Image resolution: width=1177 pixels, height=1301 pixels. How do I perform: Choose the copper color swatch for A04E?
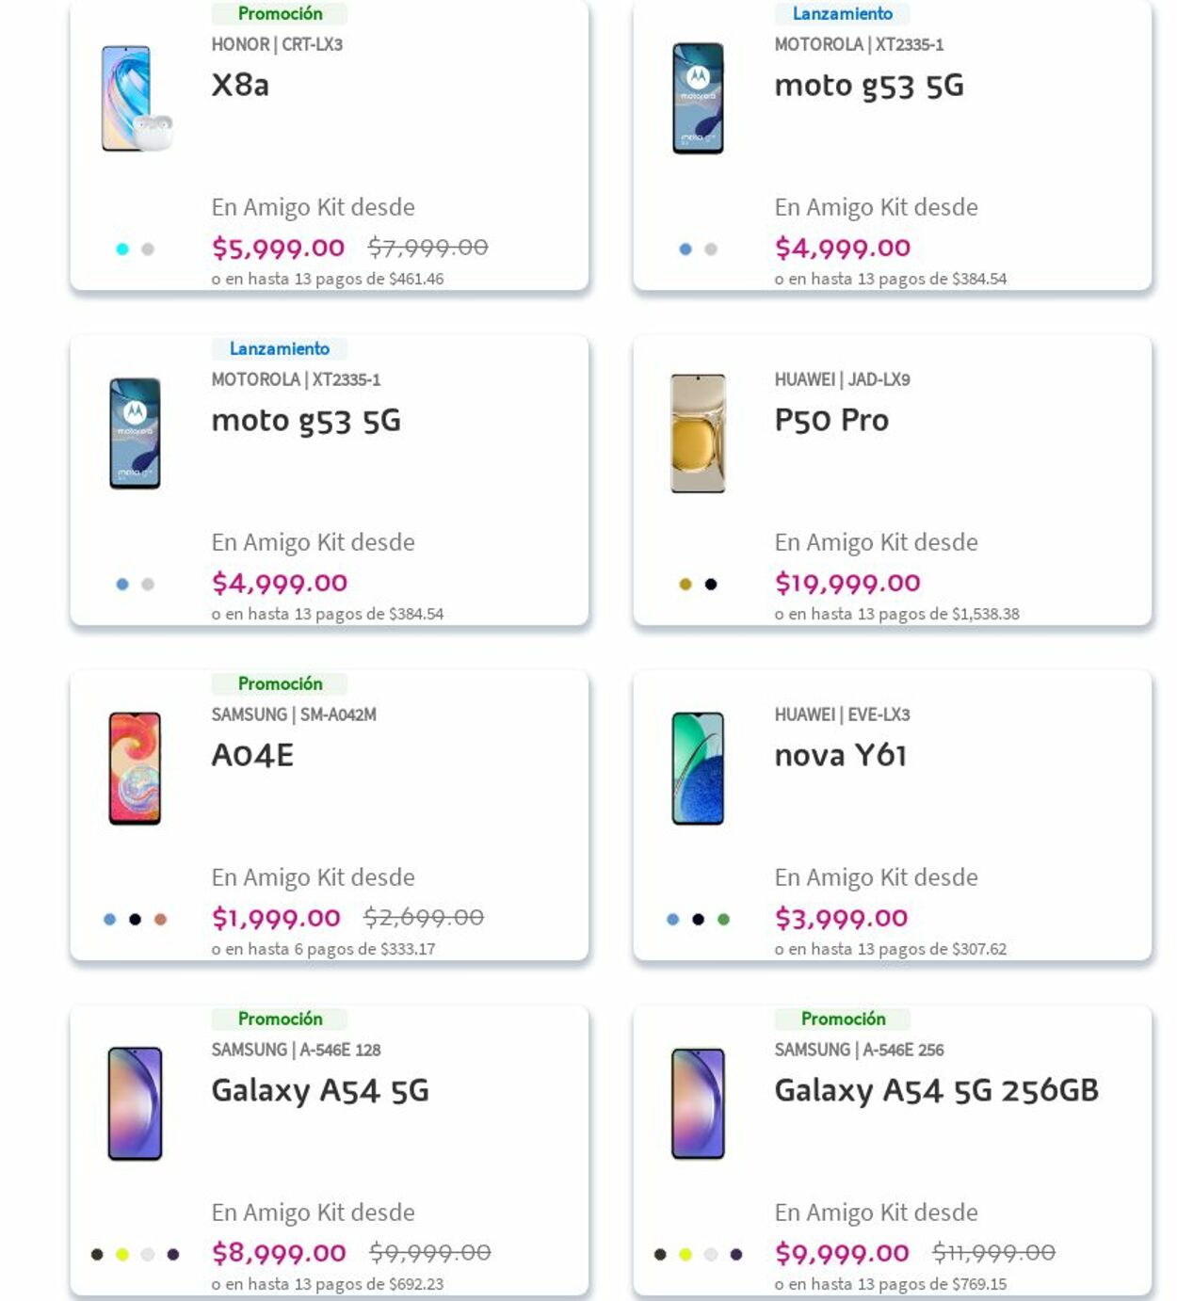point(161,920)
